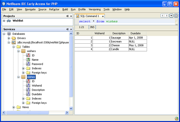180x122 pixels.
Task: Click the Tables folder icon
Action: [x=19, y=47]
